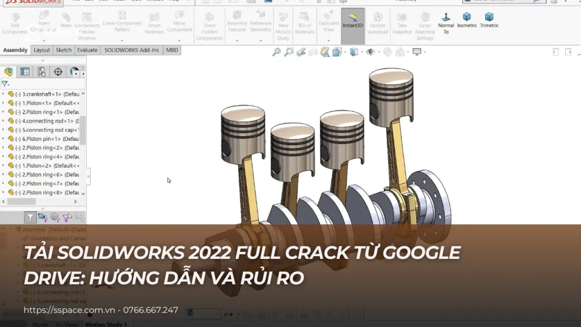
Task: Select the 2.Piston ring<7> tree item
Action: click(x=43, y=183)
